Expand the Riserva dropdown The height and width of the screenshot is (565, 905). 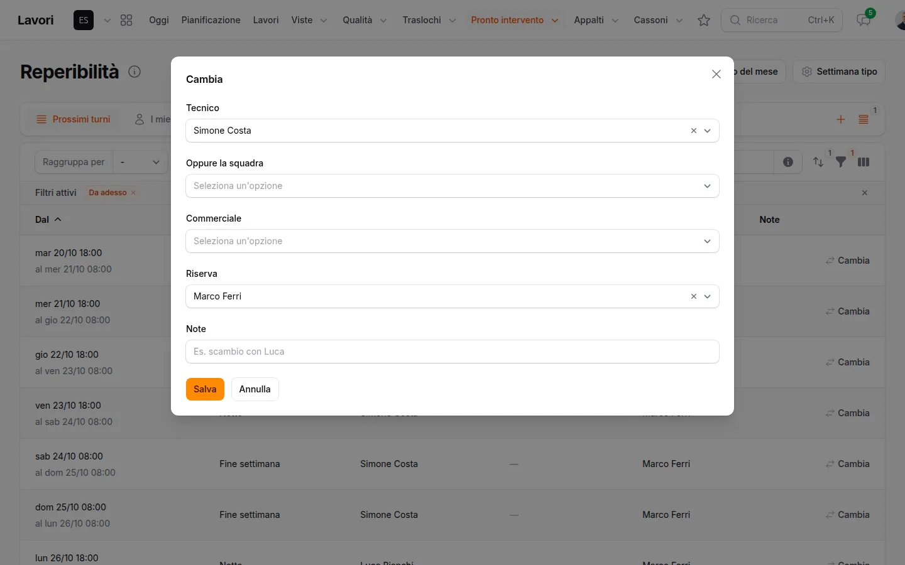coord(708,296)
